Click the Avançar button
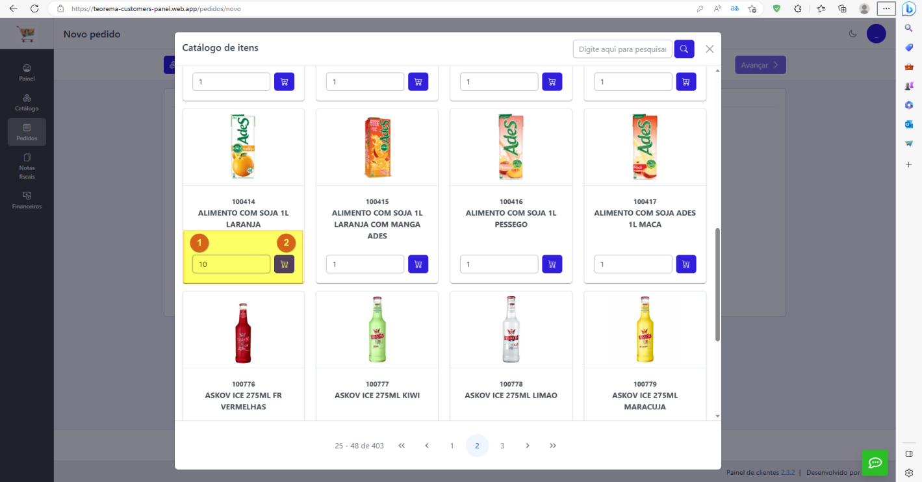The height and width of the screenshot is (482, 922). pyautogui.click(x=760, y=65)
